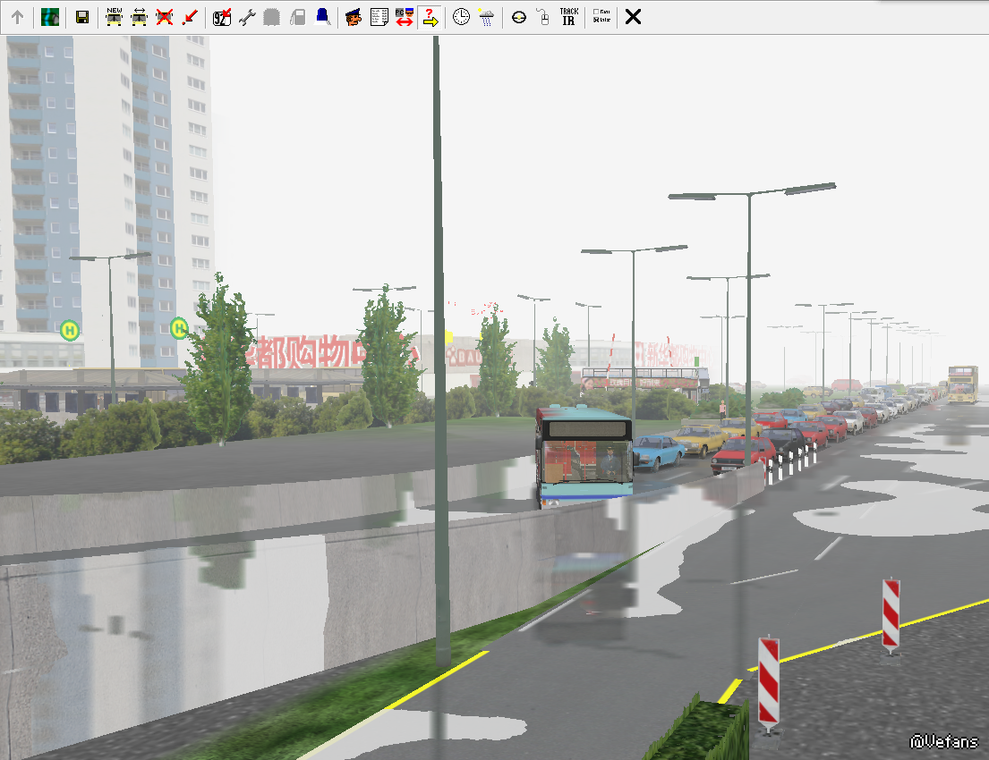Image resolution: width=989 pixels, height=760 pixels.
Task: Delete current bus with red X bus icon
Action: 165,17
